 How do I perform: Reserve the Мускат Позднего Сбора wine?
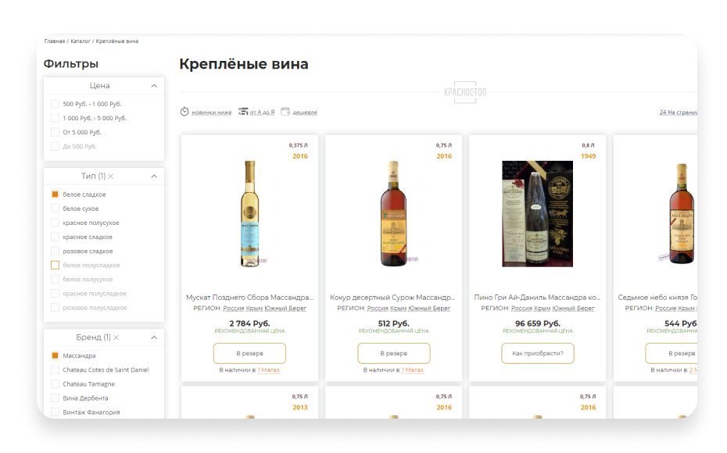point(249,353)
